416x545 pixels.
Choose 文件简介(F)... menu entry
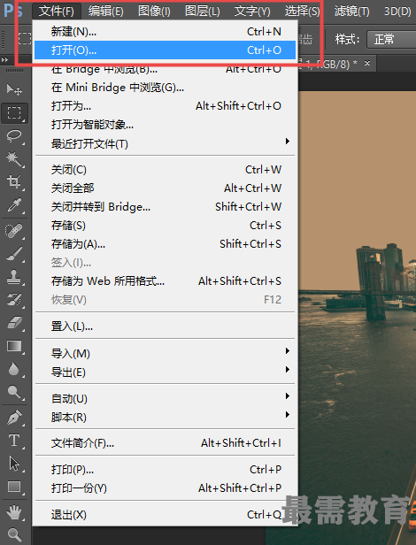[164, 442]
